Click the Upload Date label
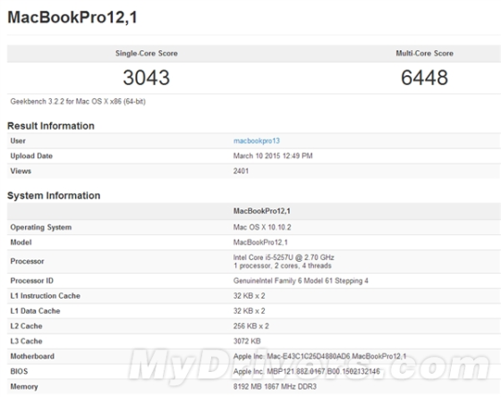The image size is (501, 397). tap(31, 156)
